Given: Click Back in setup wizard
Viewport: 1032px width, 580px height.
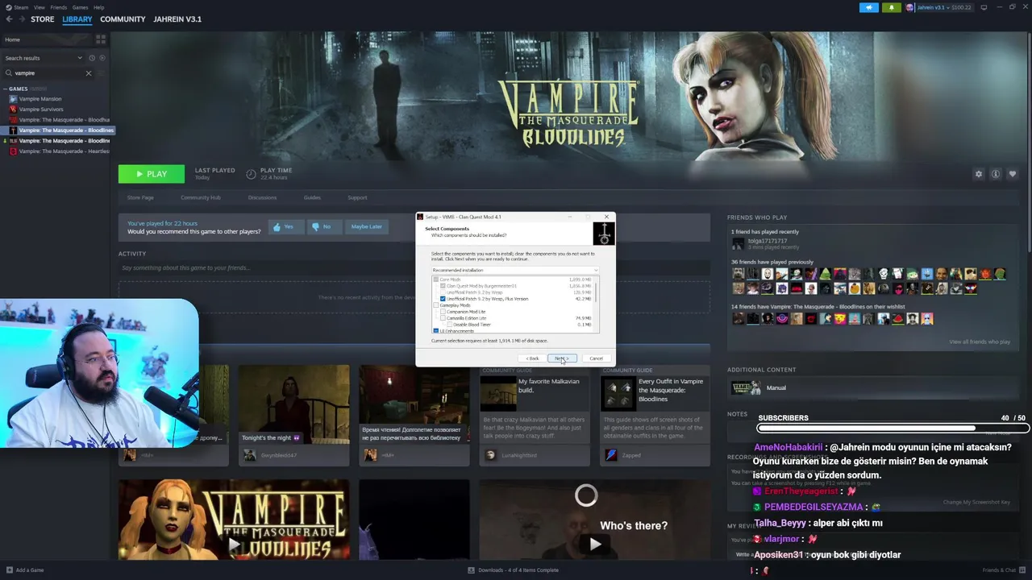Looking at the screenshot, I should tap(532, 358).
